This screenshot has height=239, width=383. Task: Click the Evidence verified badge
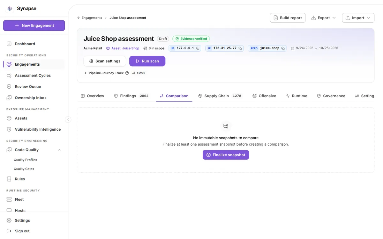click(x=191, y=39)
